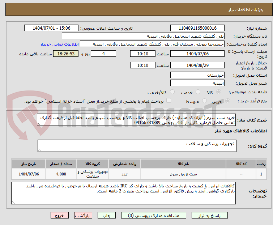The image size is (273, 225).
Task: Select the جزیی purchase type radio
Action: (227, 101)
